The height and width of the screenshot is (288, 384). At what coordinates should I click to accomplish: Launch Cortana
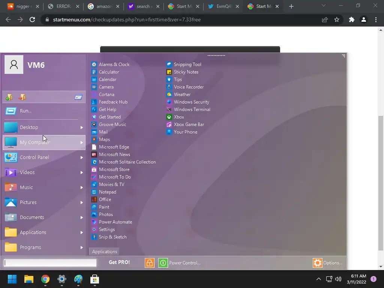pos(103,94)
